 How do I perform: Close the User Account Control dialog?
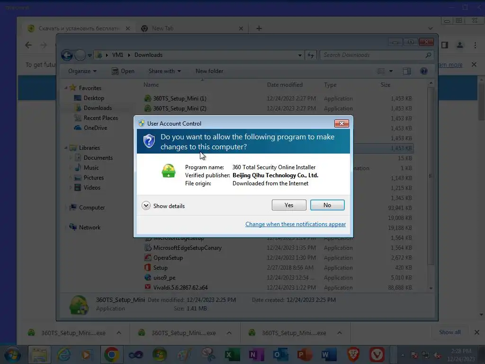341,124
